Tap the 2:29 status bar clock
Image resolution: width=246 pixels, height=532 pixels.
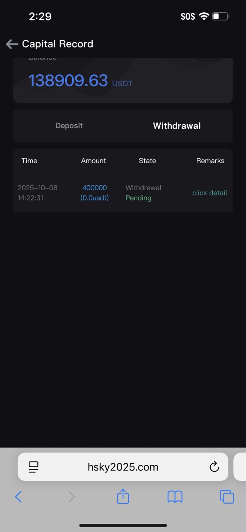click(x=40, y=16)
